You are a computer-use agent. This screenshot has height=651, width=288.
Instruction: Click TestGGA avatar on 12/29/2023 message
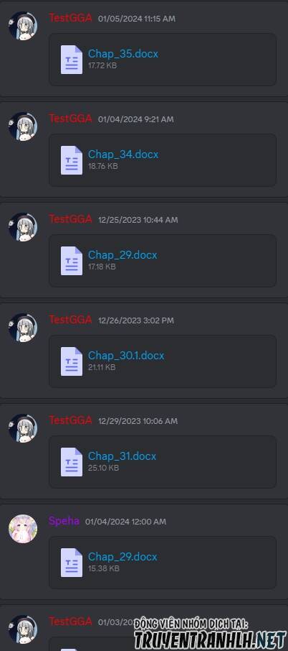point(23,428)
